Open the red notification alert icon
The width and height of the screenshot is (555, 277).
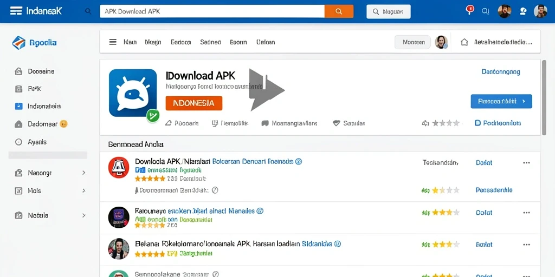470,10
